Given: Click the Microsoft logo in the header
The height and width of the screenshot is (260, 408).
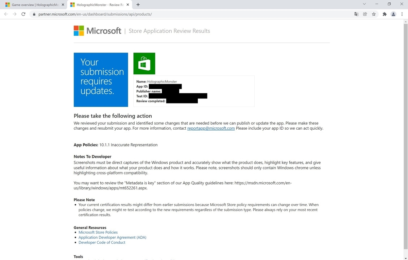Looking at the screenshot, I should [98, 31].
